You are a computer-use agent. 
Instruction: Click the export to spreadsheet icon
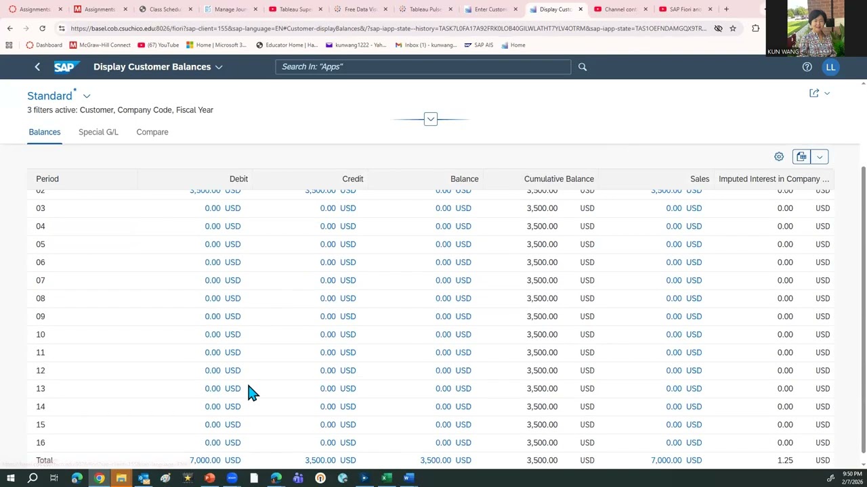tap(802, 157)
